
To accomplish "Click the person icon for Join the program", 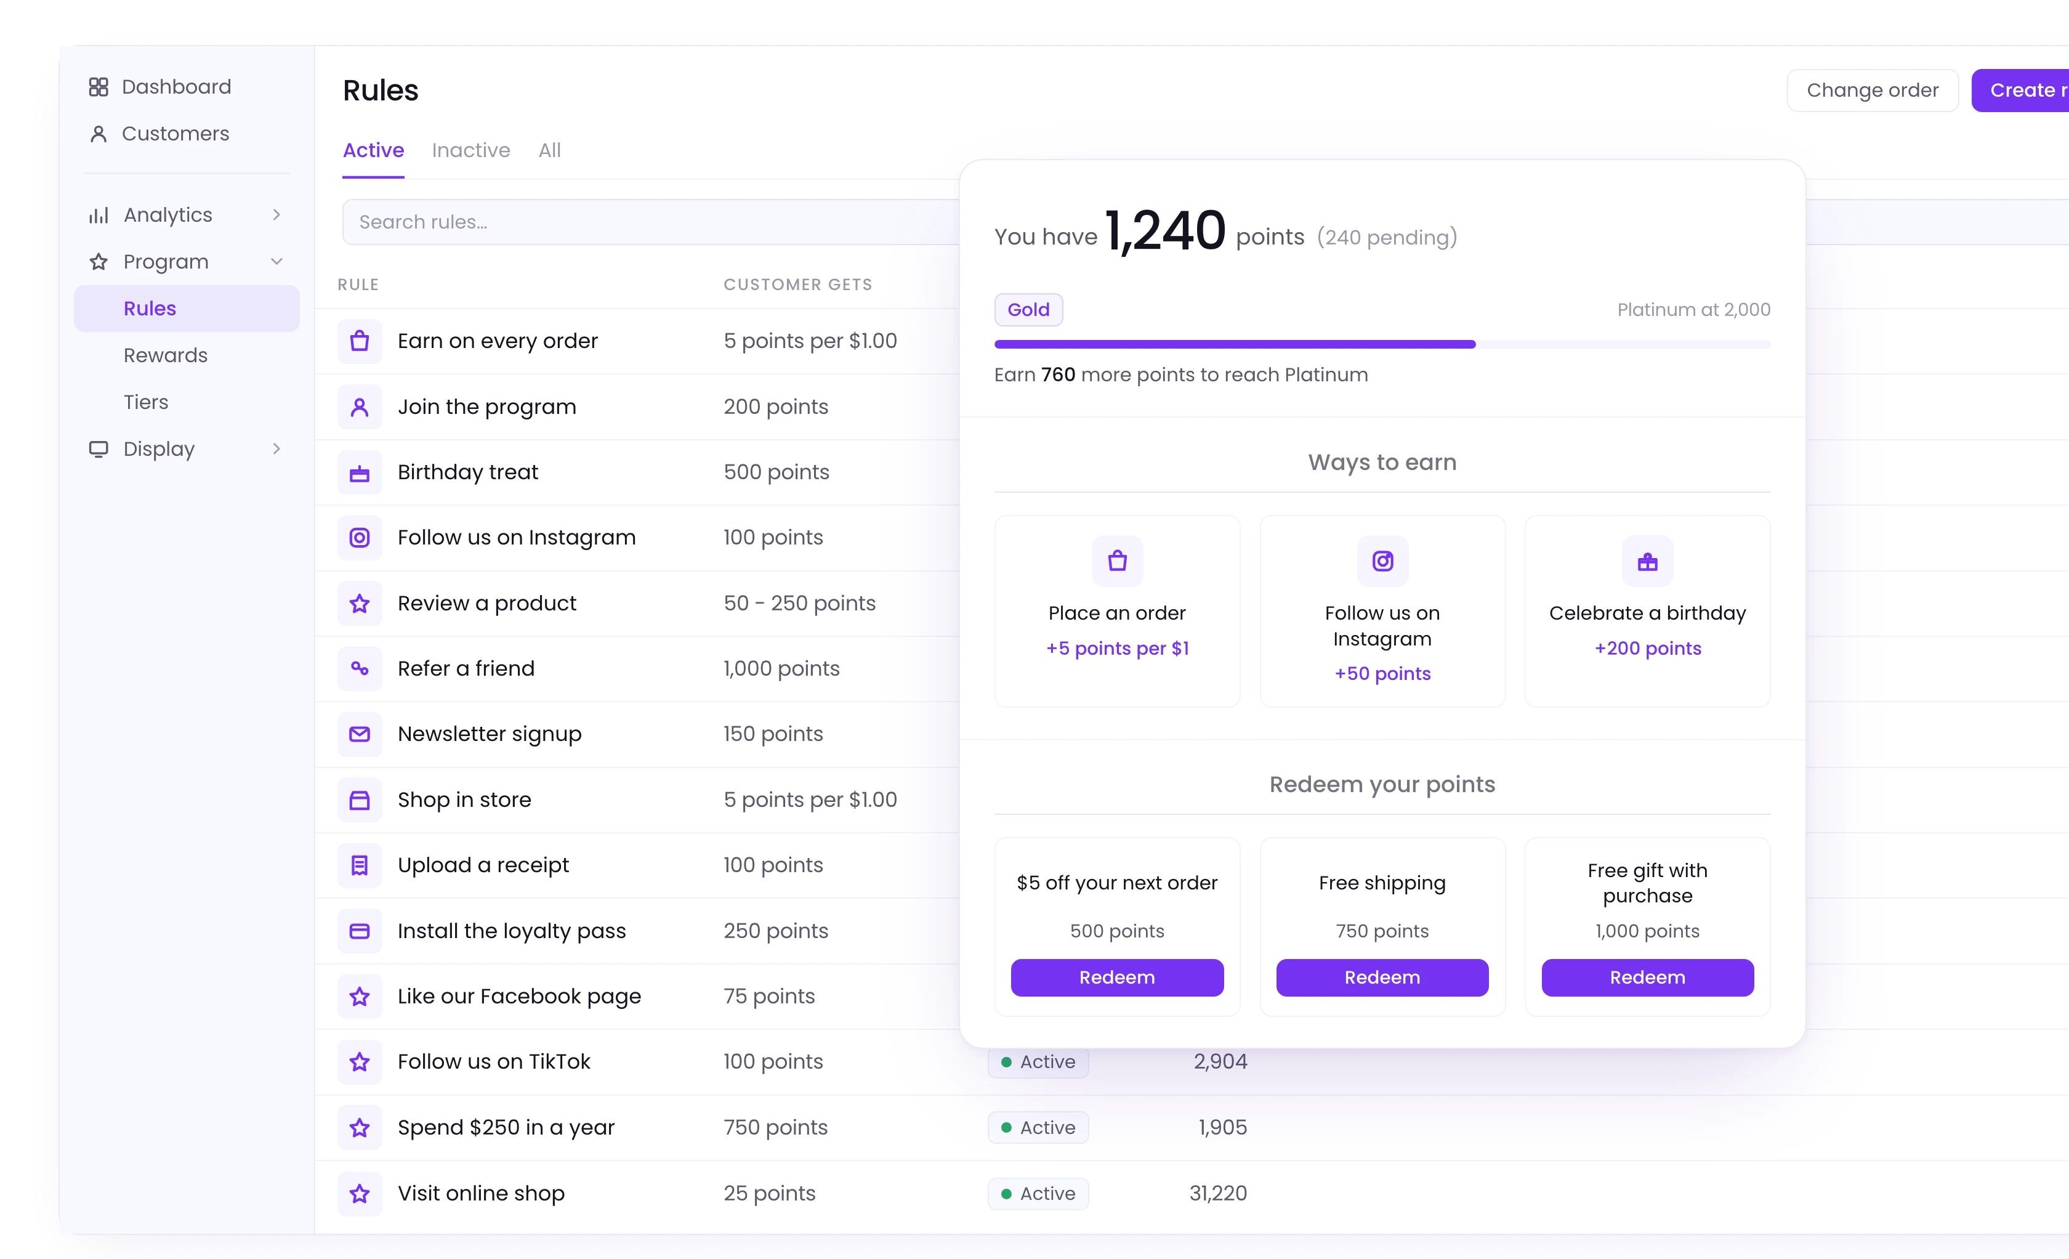I will (x=360, y=407).
